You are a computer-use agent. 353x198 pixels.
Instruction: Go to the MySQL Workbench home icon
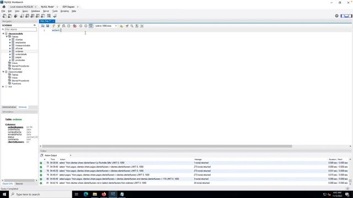[x=4, y=7]
